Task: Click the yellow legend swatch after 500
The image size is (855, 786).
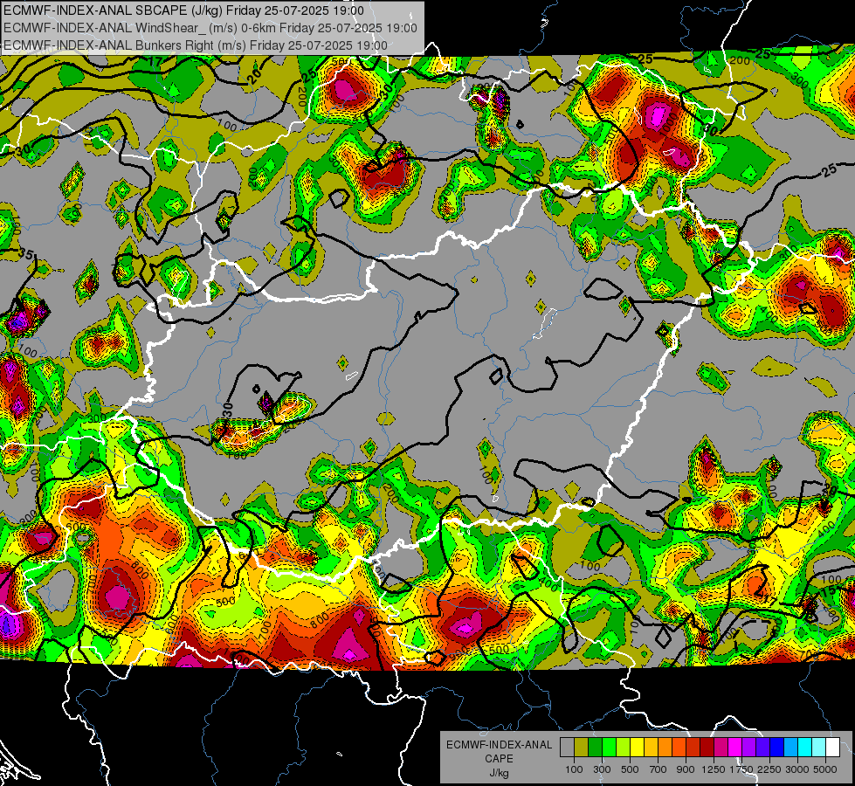Action: (x=637, y=747)
